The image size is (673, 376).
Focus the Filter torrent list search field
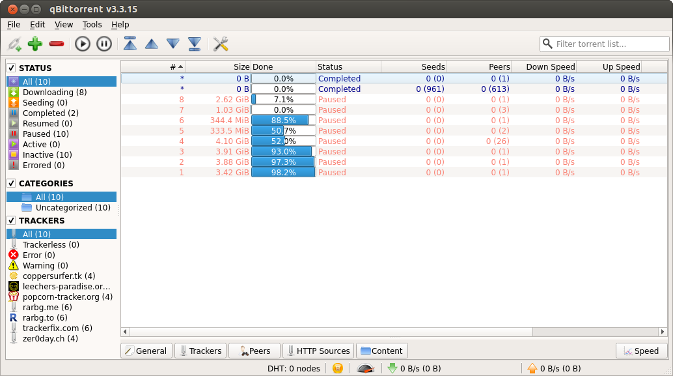pyautogui.click(x=604, y=44)
